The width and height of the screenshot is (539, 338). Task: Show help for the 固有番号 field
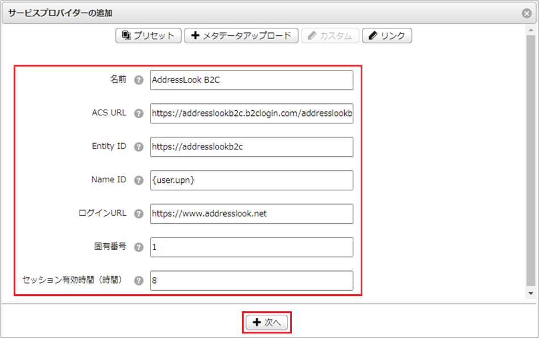tap(139, 247)
